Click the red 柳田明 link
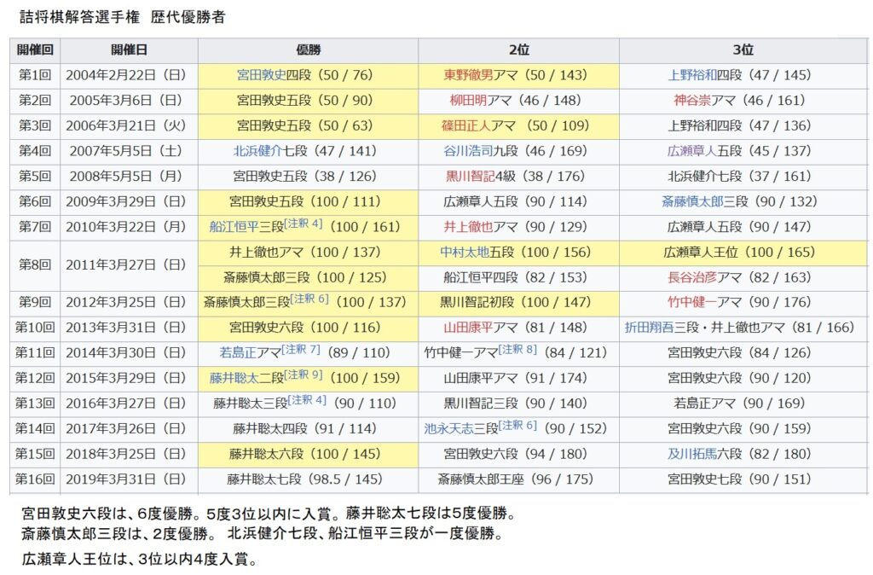The width and height of the screenshot is (873, 575). (468, 101)
